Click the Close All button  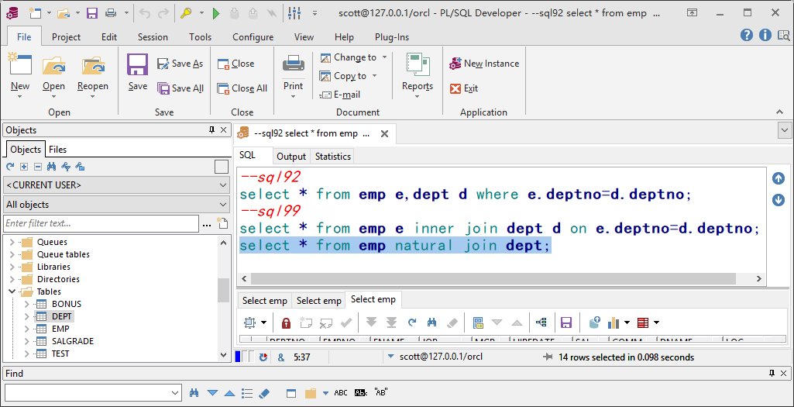[242, 88]
